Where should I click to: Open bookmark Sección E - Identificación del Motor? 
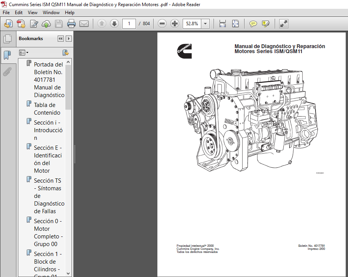(x=48, y=159)
